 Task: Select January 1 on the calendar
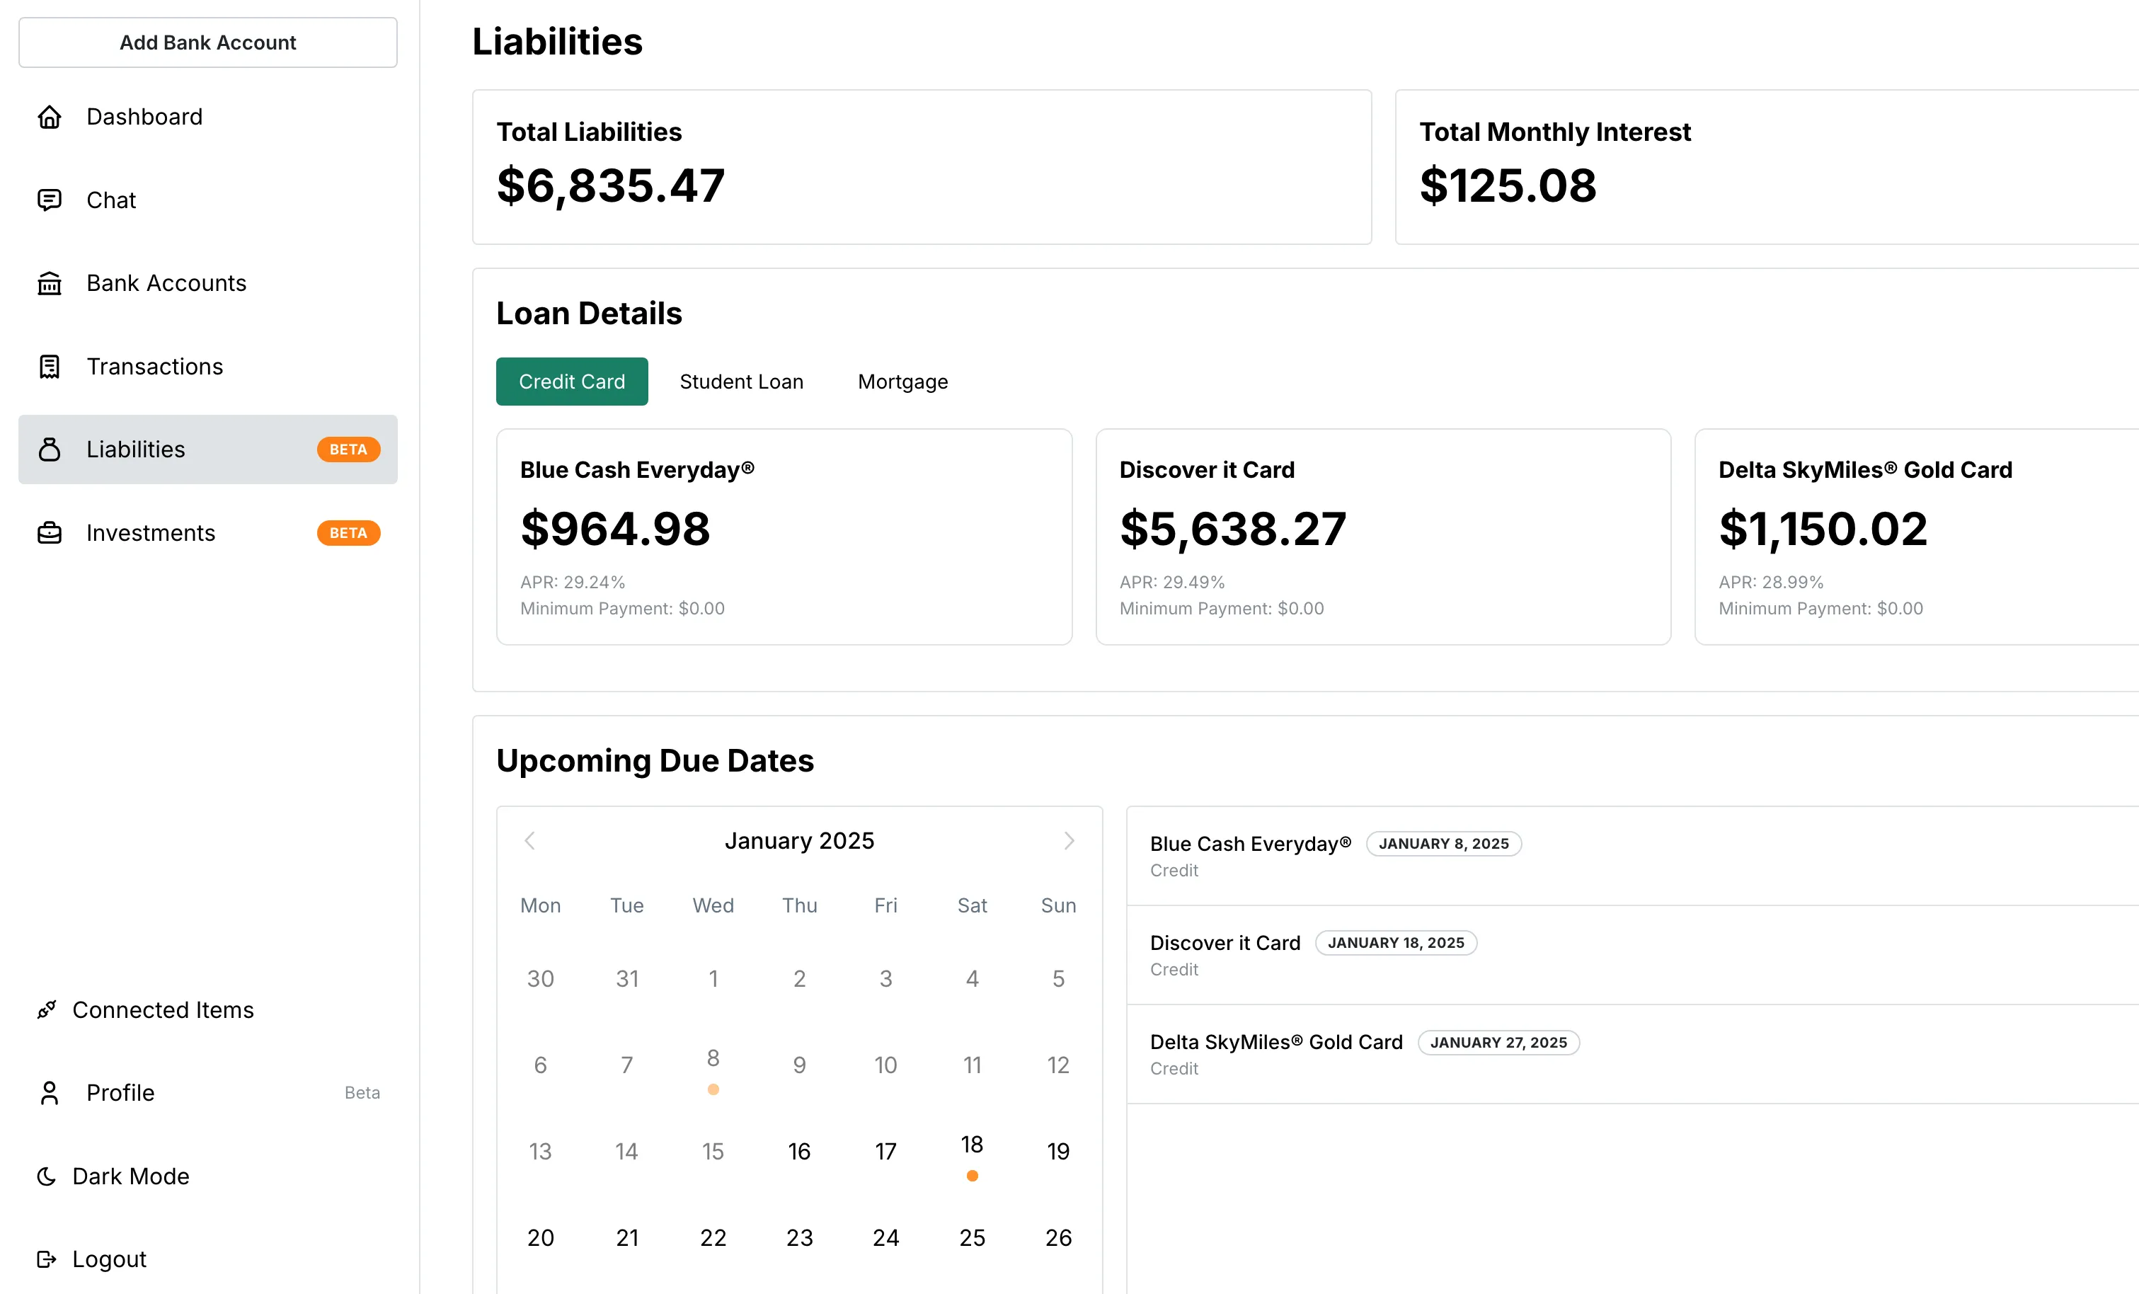713,979
